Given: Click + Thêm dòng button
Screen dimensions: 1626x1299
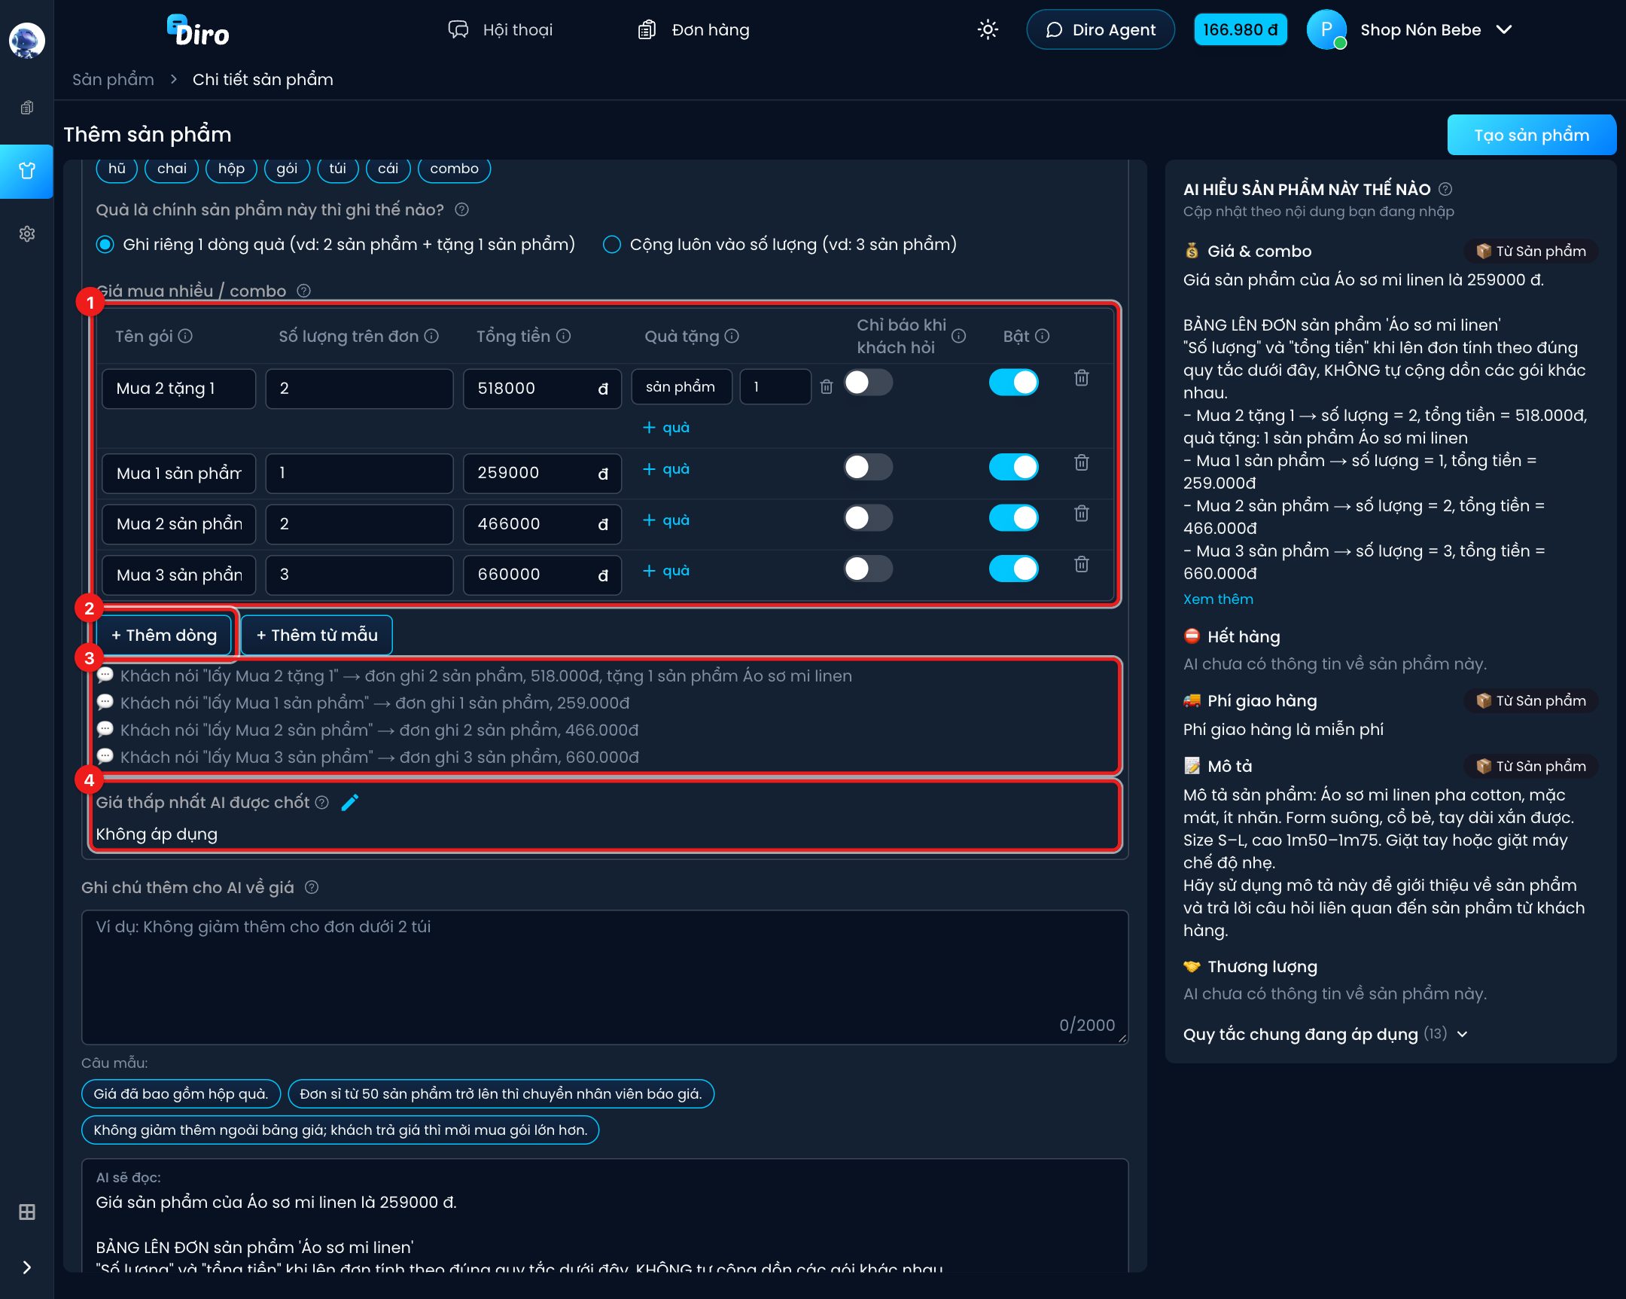Looking at the screenshot, I should (163, 635).
